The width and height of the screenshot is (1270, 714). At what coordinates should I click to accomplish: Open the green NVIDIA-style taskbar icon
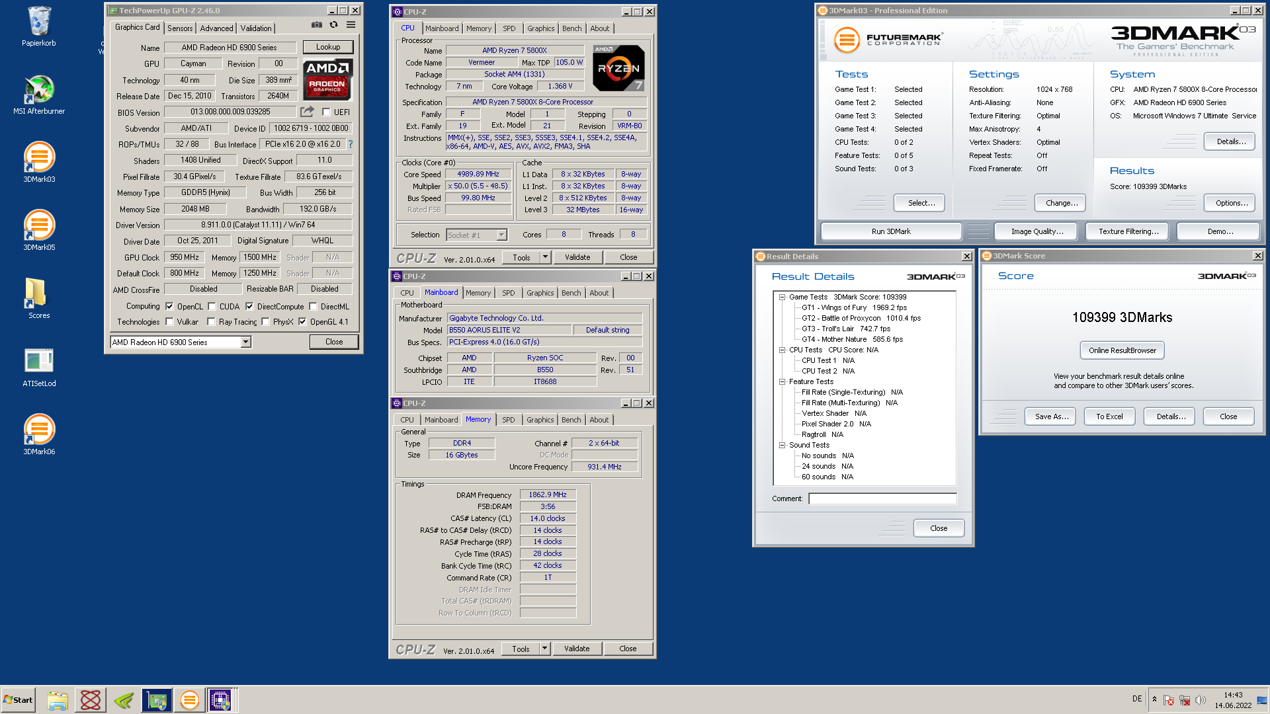pos(124,700)
